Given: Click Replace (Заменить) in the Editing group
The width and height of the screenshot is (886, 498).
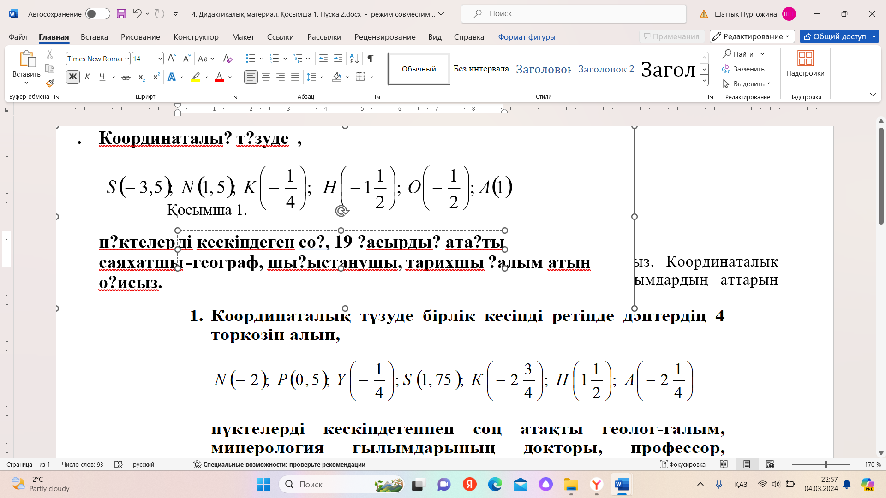Looking at the screenshot, I should pos(743,69).
